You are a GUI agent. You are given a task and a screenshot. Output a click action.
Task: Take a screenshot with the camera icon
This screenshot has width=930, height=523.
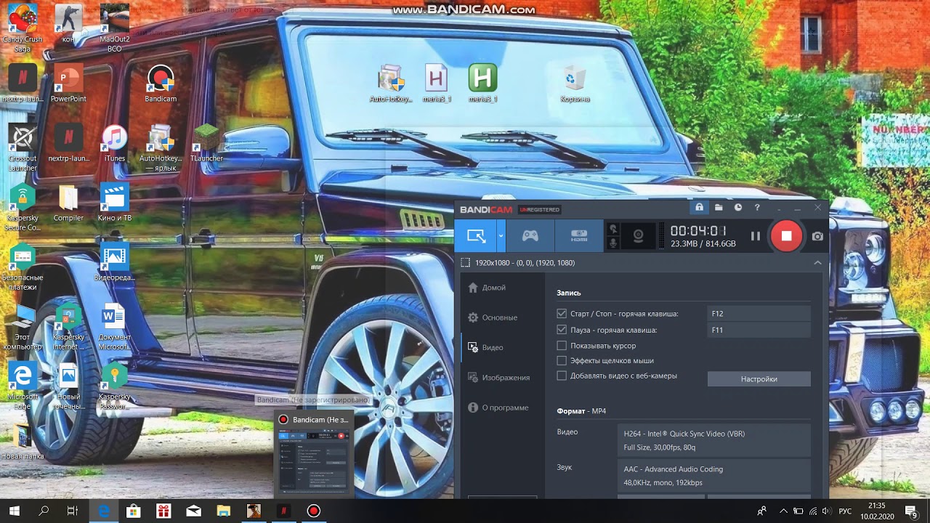click(817, 236)
